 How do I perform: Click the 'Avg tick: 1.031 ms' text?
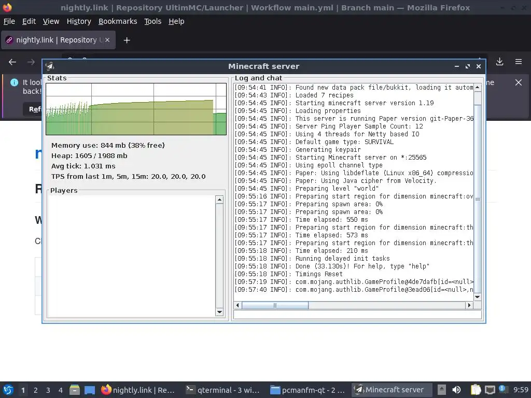pos(83,166)
